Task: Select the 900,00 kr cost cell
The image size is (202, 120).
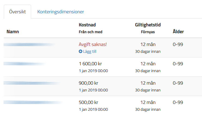Action: coord(88,83)
